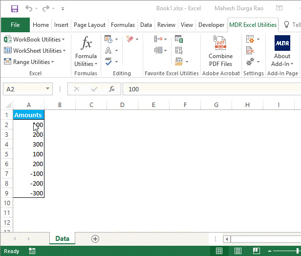Click the Select All corner triangle
Image resolution: width=301 pixels, height=256 pixels.
point(8,105)
